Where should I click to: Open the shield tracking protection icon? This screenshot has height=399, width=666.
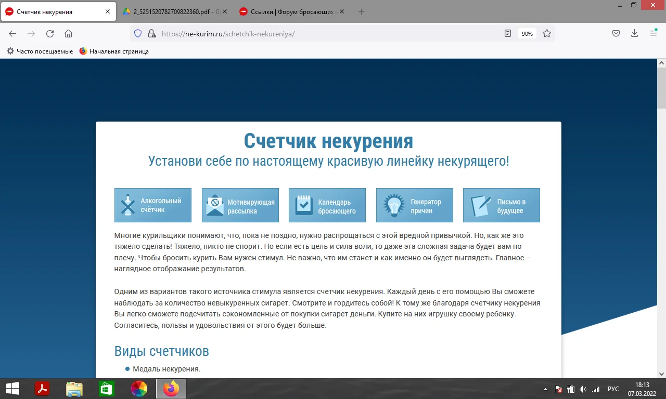[137, 33]
